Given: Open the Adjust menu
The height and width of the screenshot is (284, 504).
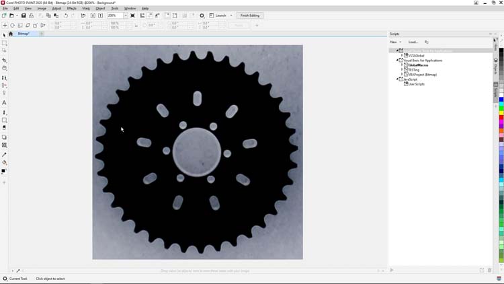Looking at the screenshot, I should click(x=56, y=8).
